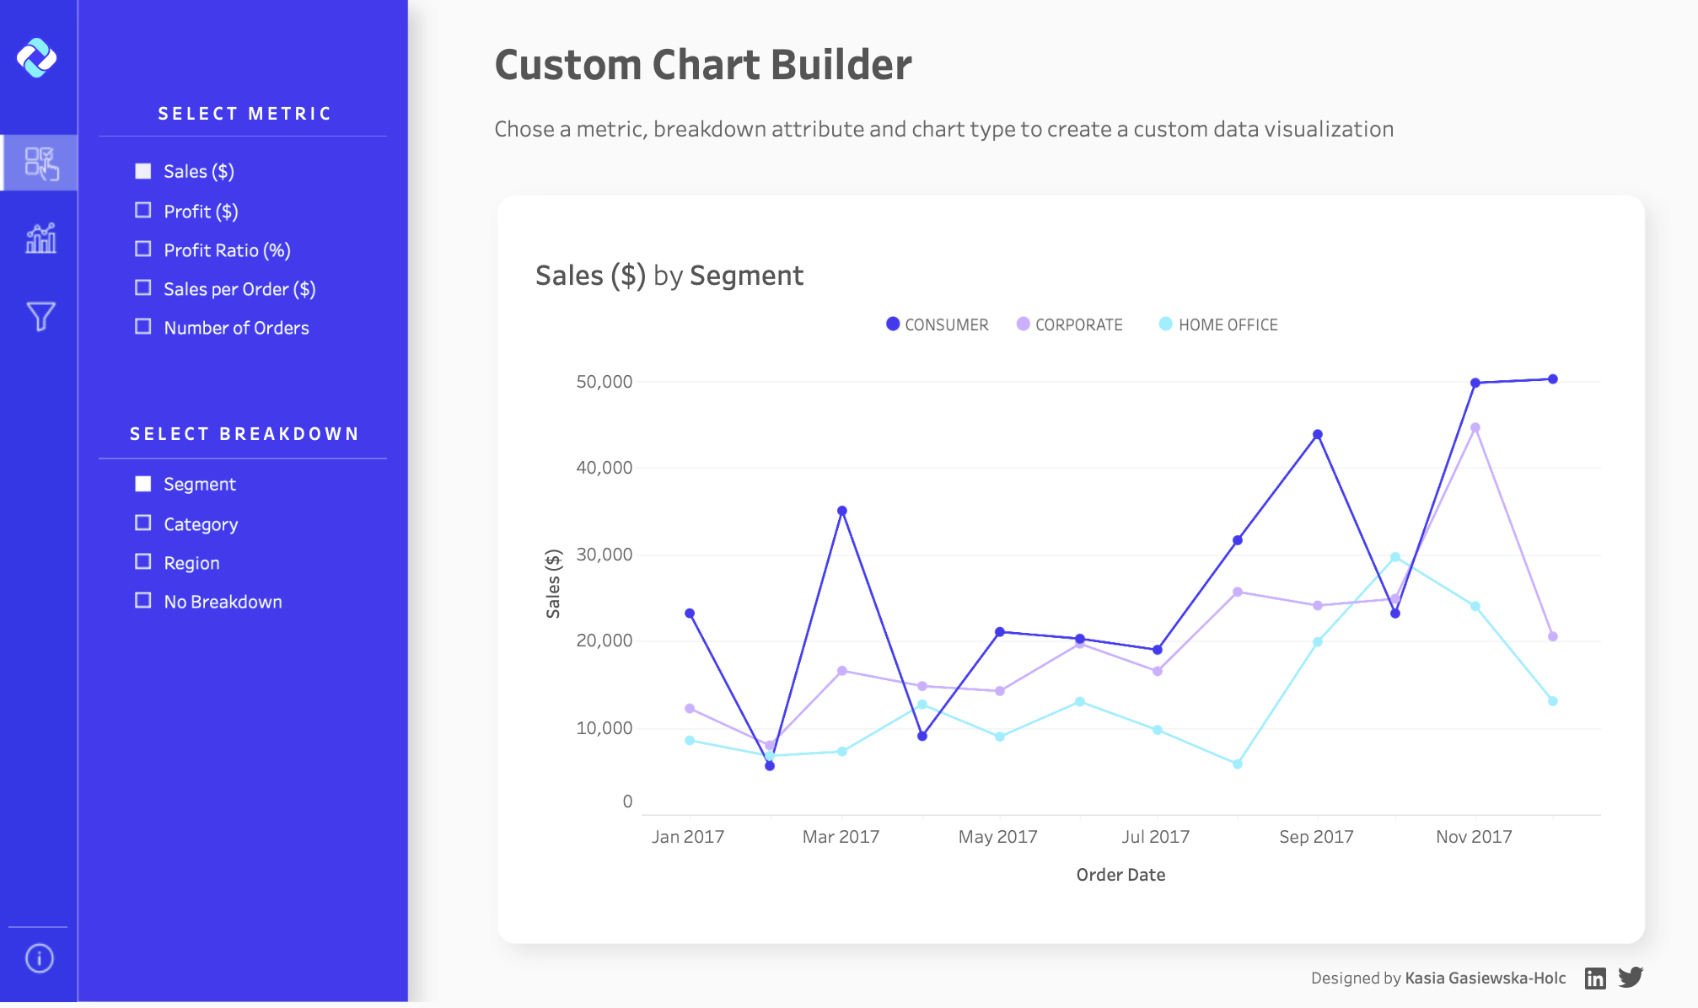Enable the Sales per Order ($) checkbox
1698x1008 pixels.
coord(143,288)
